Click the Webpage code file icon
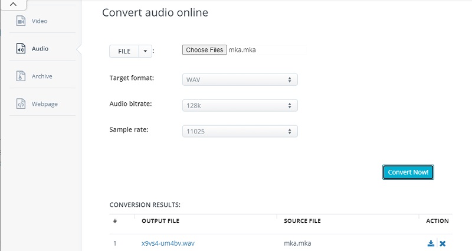 21,104
